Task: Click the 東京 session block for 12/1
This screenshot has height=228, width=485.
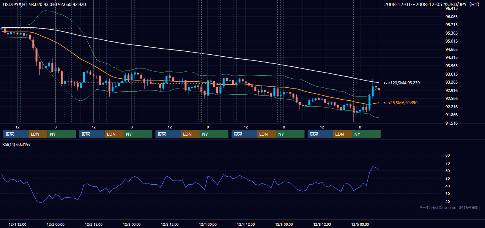Action: [x=16, y=134]
